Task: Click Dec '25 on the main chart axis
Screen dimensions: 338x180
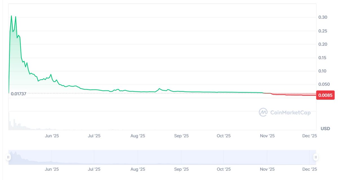Action: tap(310, 136)
